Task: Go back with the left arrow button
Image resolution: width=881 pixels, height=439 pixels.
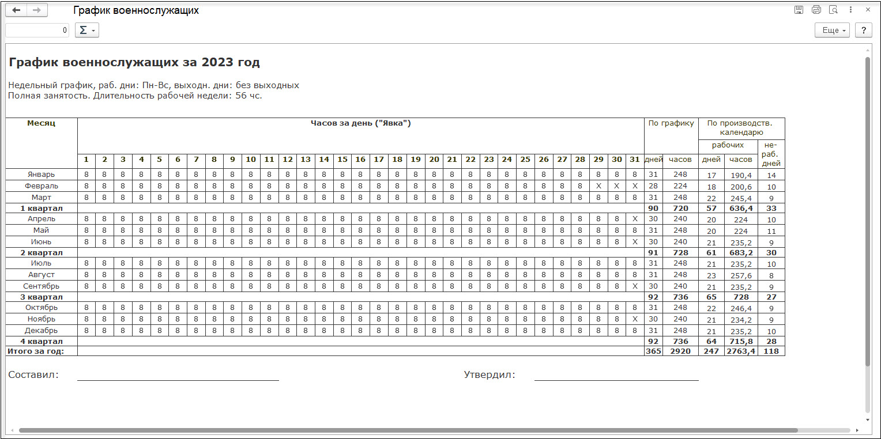Action: [x=16, y=10]
